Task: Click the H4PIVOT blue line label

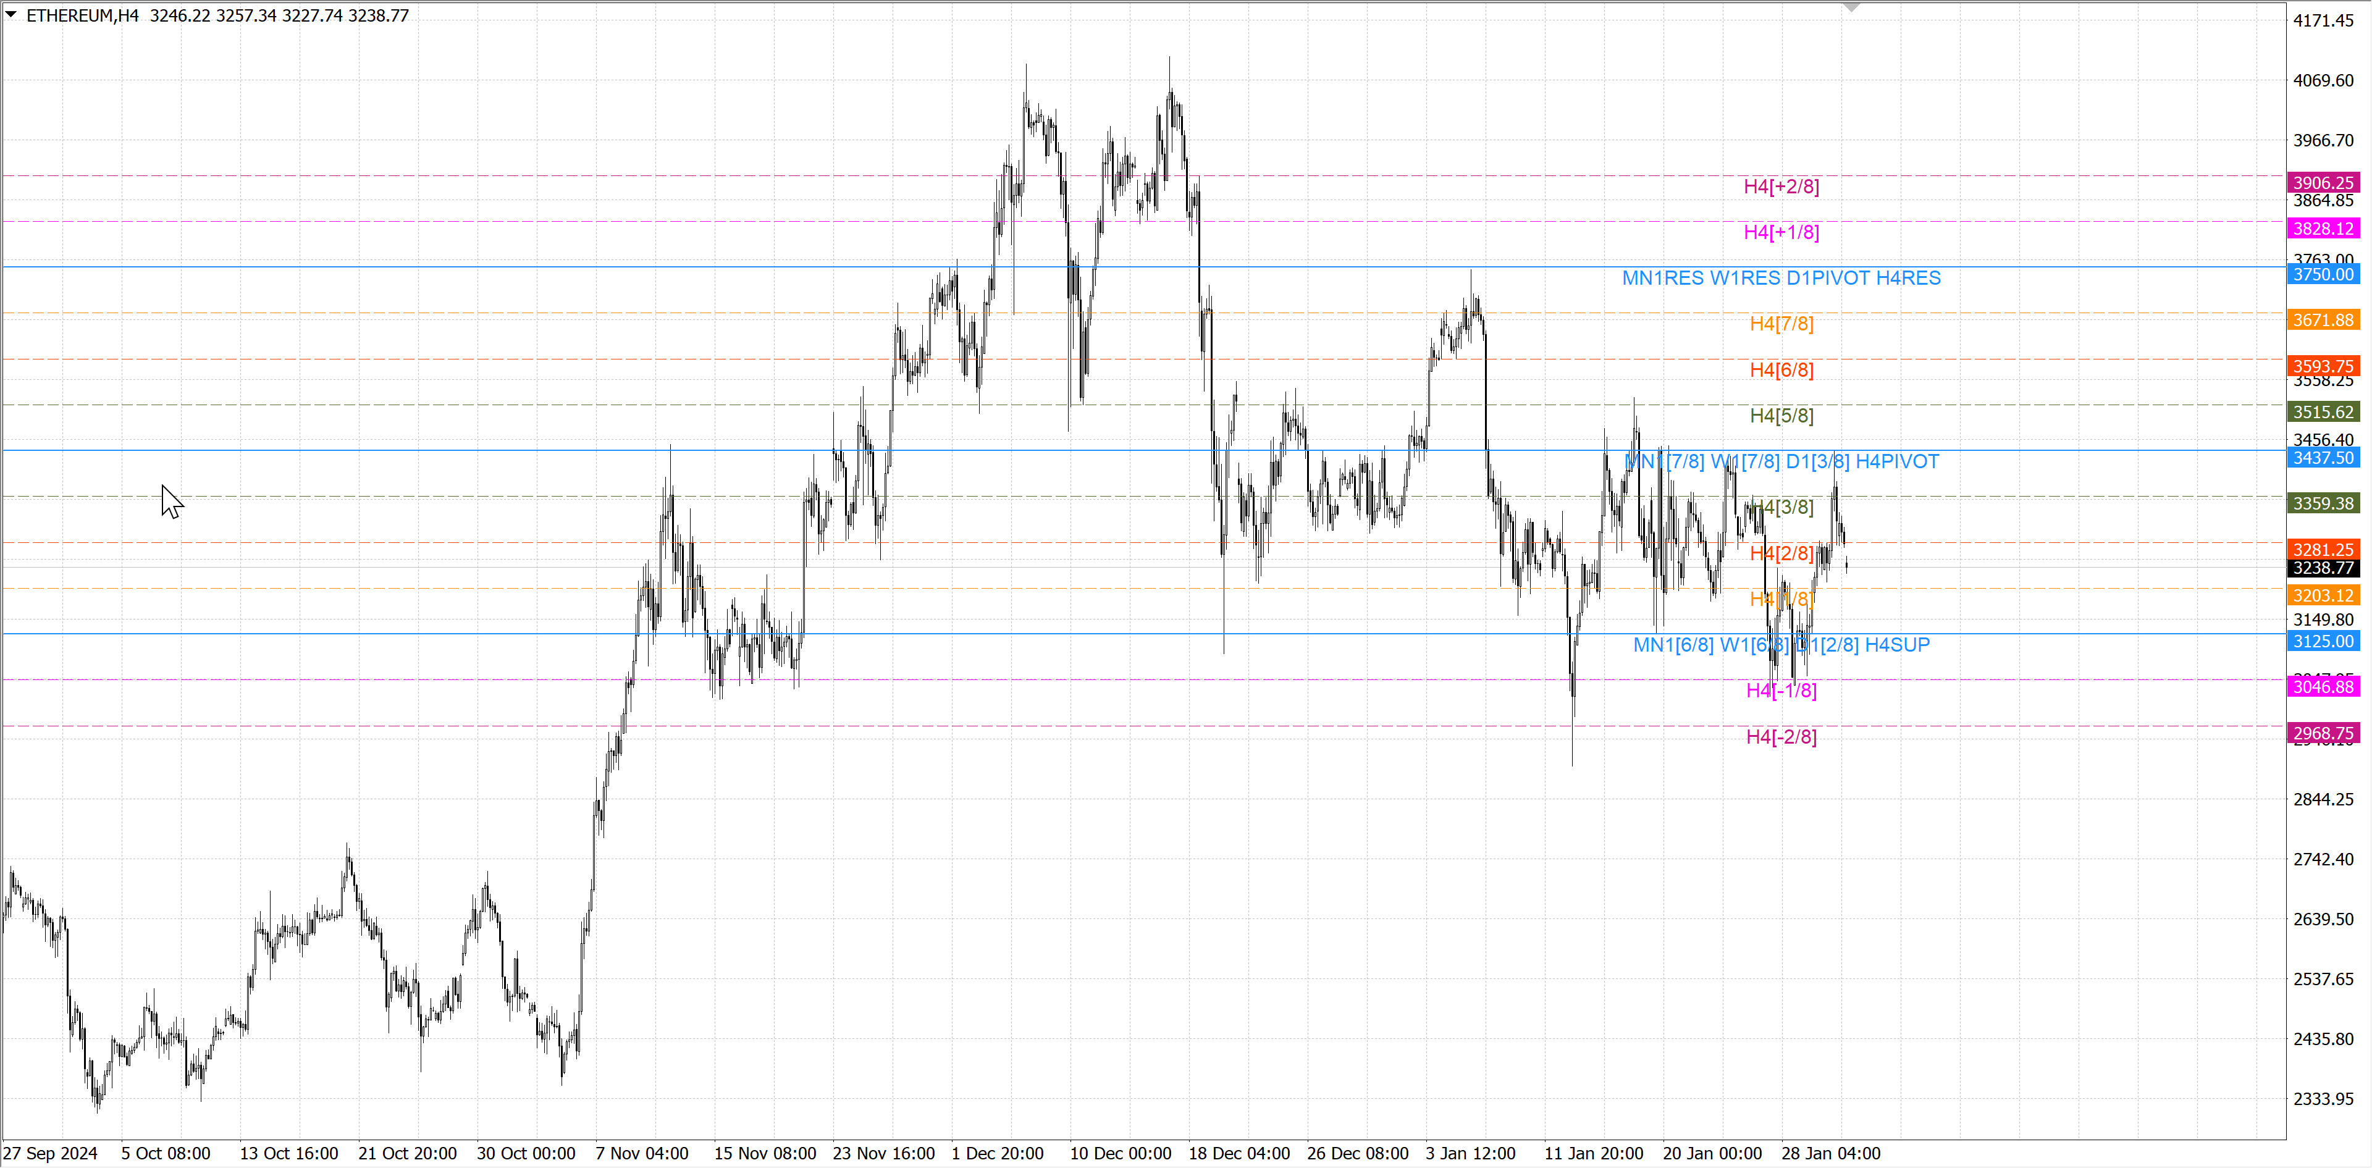Action: [x=1897, y=462]
